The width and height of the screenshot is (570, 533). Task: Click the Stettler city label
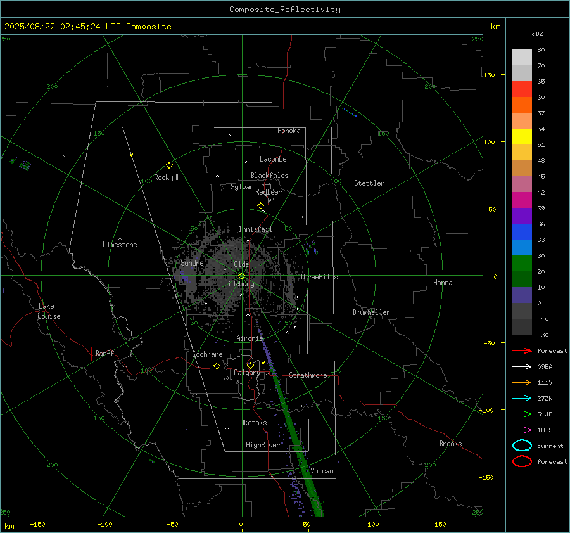point(369,183)
